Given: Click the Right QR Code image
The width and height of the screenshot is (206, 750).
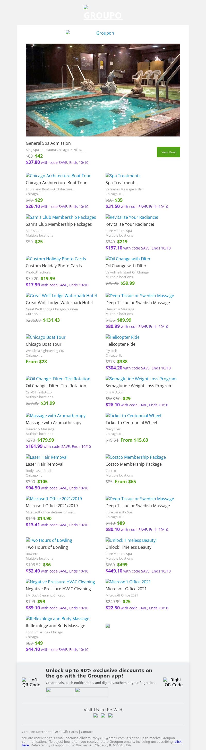Looking at the screenshot, I should [174, 682].
